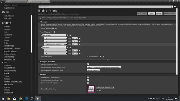Open the D key selector dropdown
This screenshot has width=180, height=101.
tap(56, 50)
